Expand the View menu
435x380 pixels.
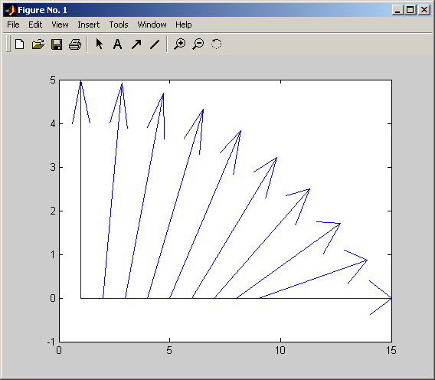pos(60,25)
